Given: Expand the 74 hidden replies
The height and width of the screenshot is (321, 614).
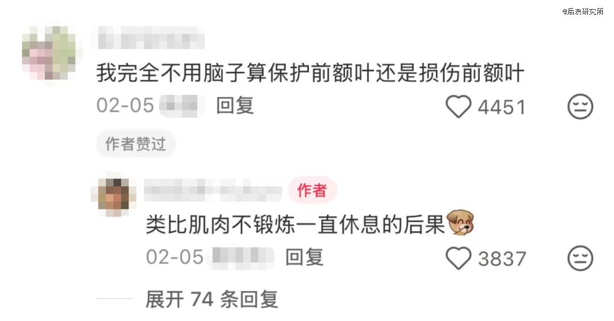Looking at the screenshot, I should [212, 299].
